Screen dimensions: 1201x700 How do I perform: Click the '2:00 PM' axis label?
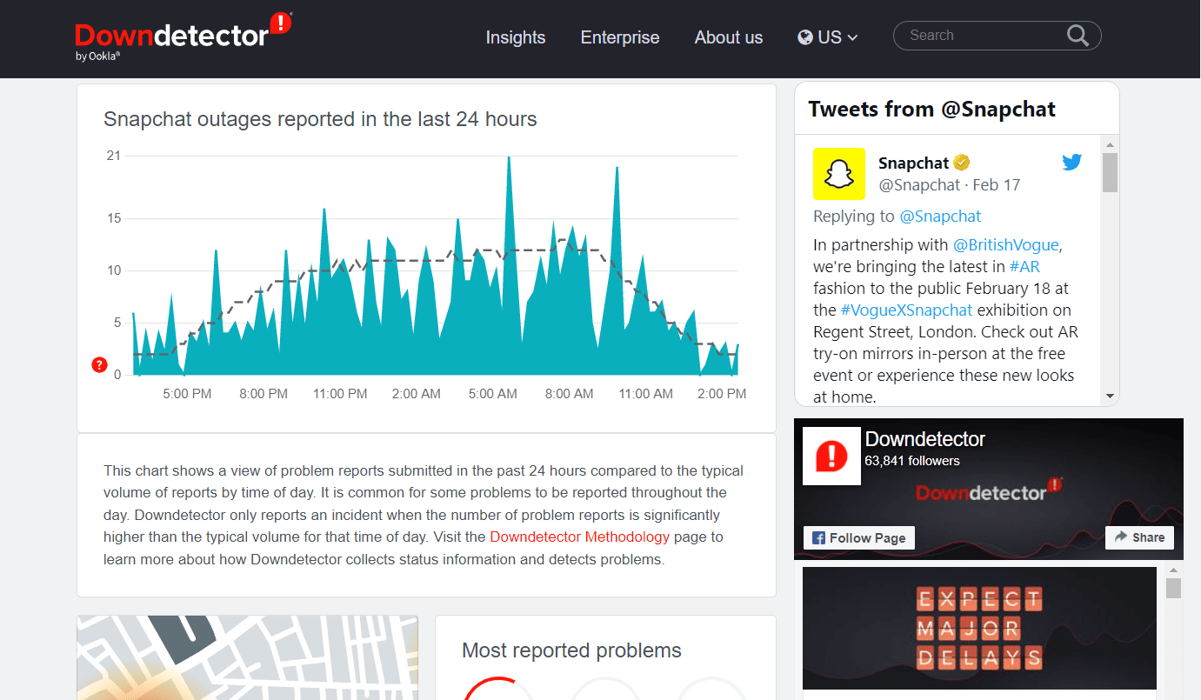tap(722, 394)
